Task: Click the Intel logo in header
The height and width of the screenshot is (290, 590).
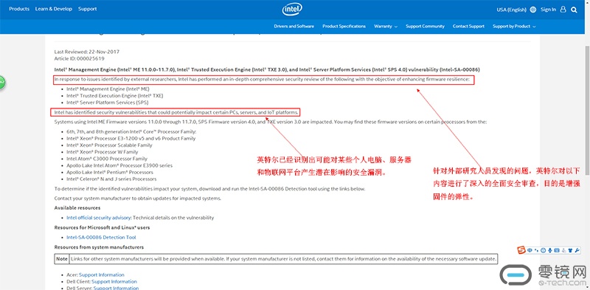Action: (x=293, y=9)
